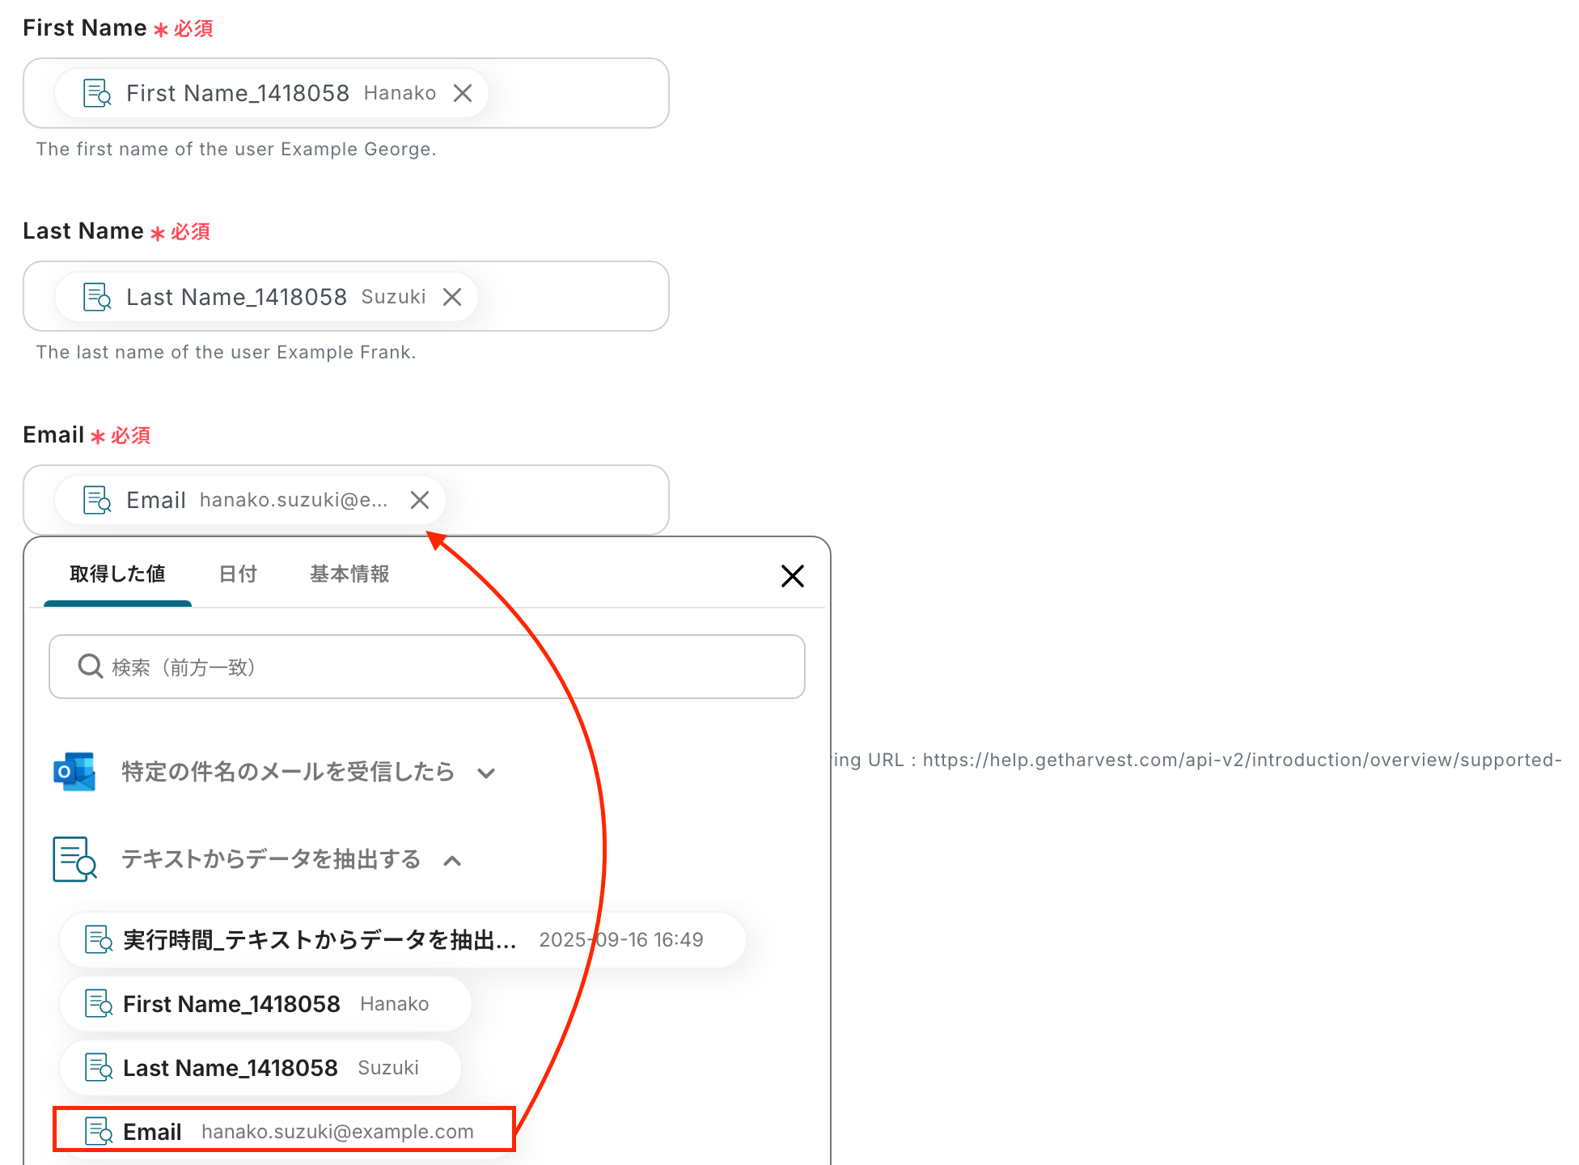Click the document icon in the First Name field chip

click(98, 93)
